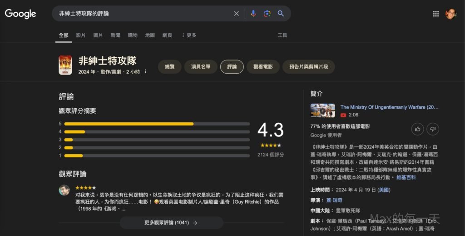Clear the search box text

[x=236, y=14]
